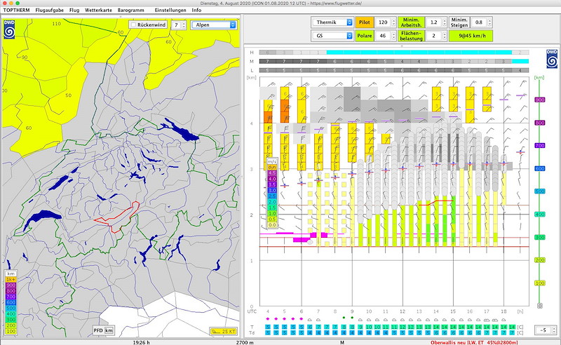561x345 pixels.
Task: Click the dyn swatch in m/s legend
Action: 272,167
